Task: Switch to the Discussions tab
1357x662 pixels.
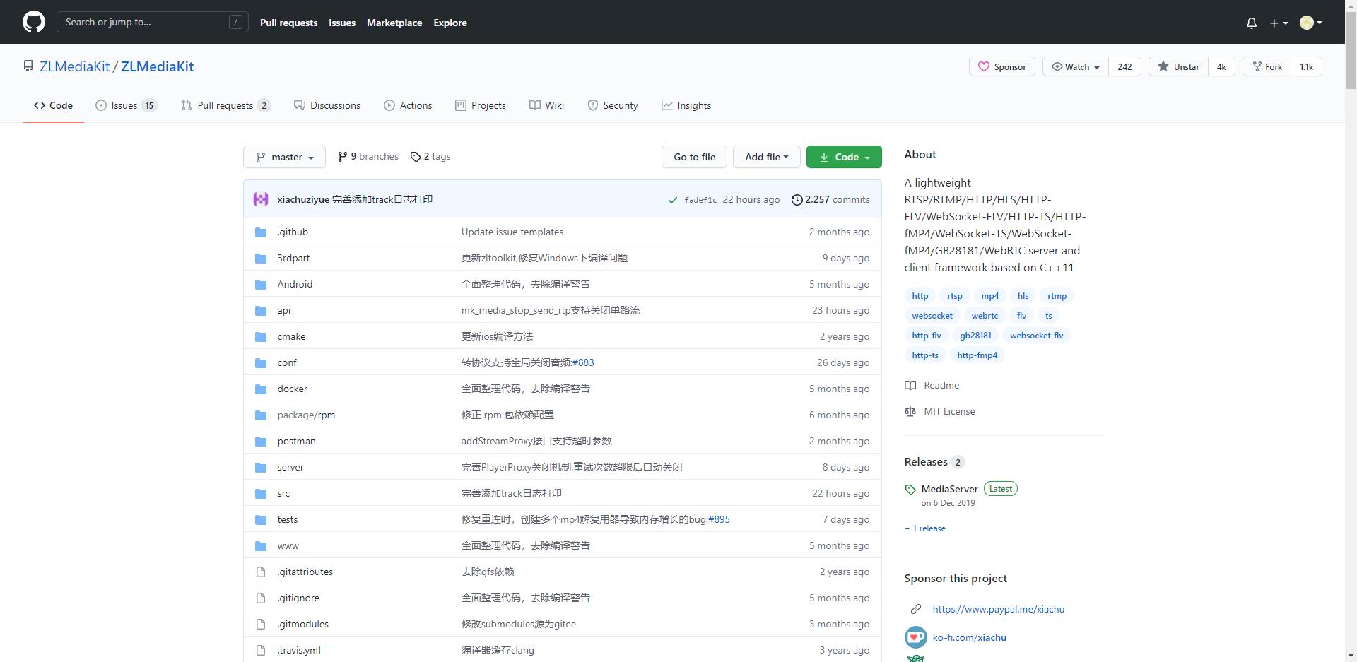Action: (x=327, y=105)
